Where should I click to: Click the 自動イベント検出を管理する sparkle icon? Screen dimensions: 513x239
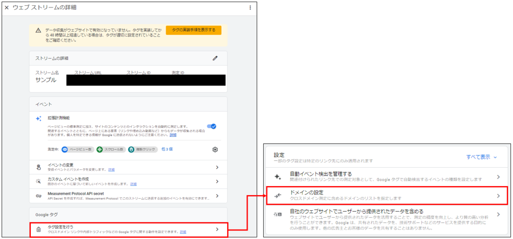tap(278, 177)
